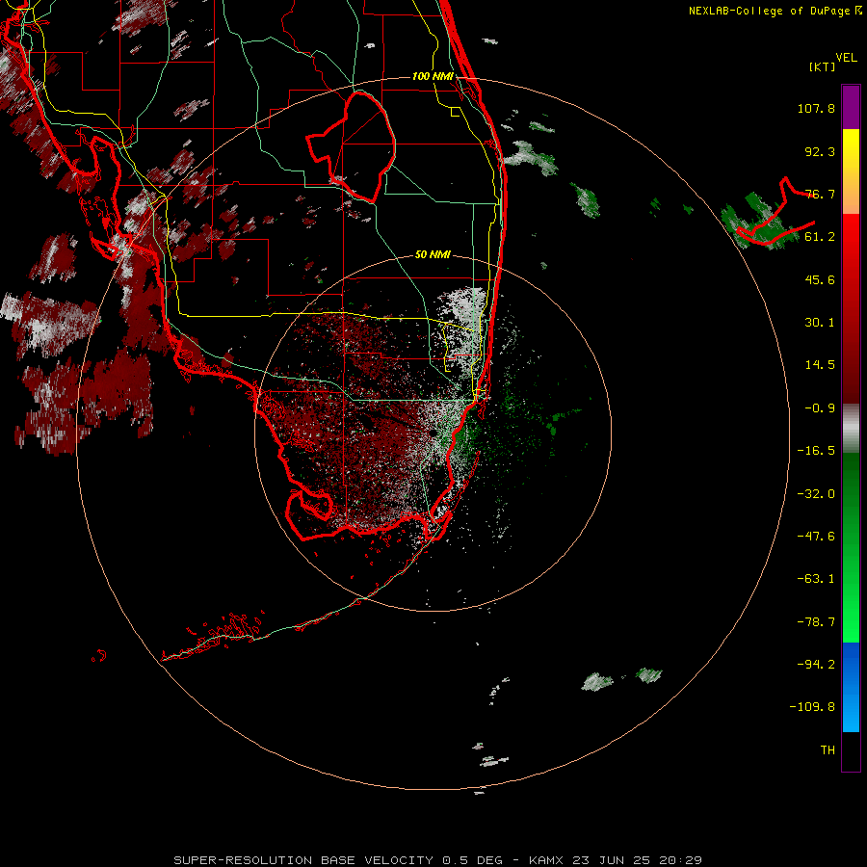Click the 76.7 velocity scale value
The width and height of the screenshot is (867, 867).
820,194
